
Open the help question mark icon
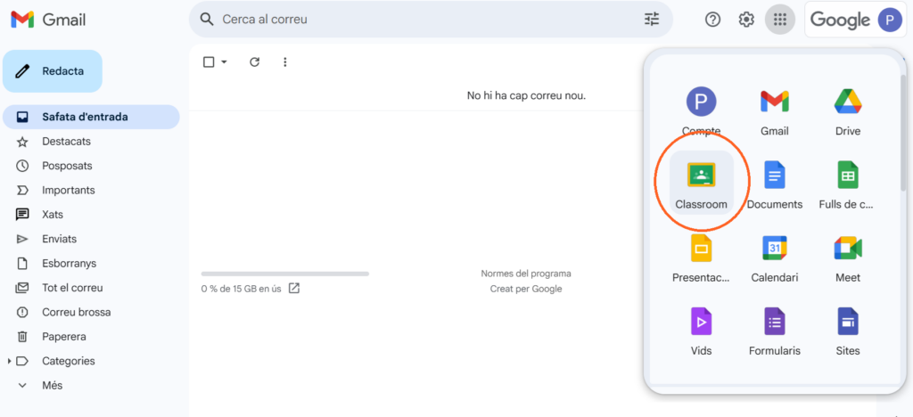tap(712, 20)
